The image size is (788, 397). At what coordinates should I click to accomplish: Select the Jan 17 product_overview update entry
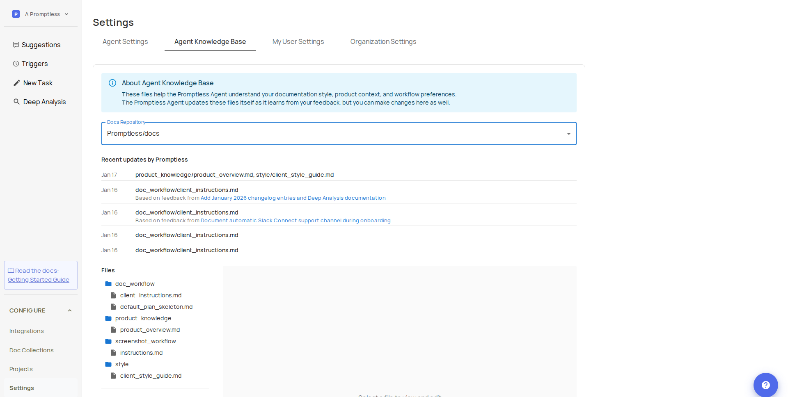point(235,175)
